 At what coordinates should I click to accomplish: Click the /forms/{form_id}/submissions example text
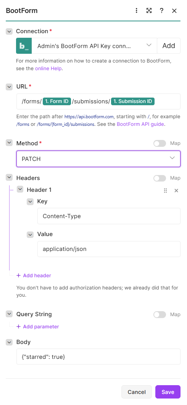(65, 124)
